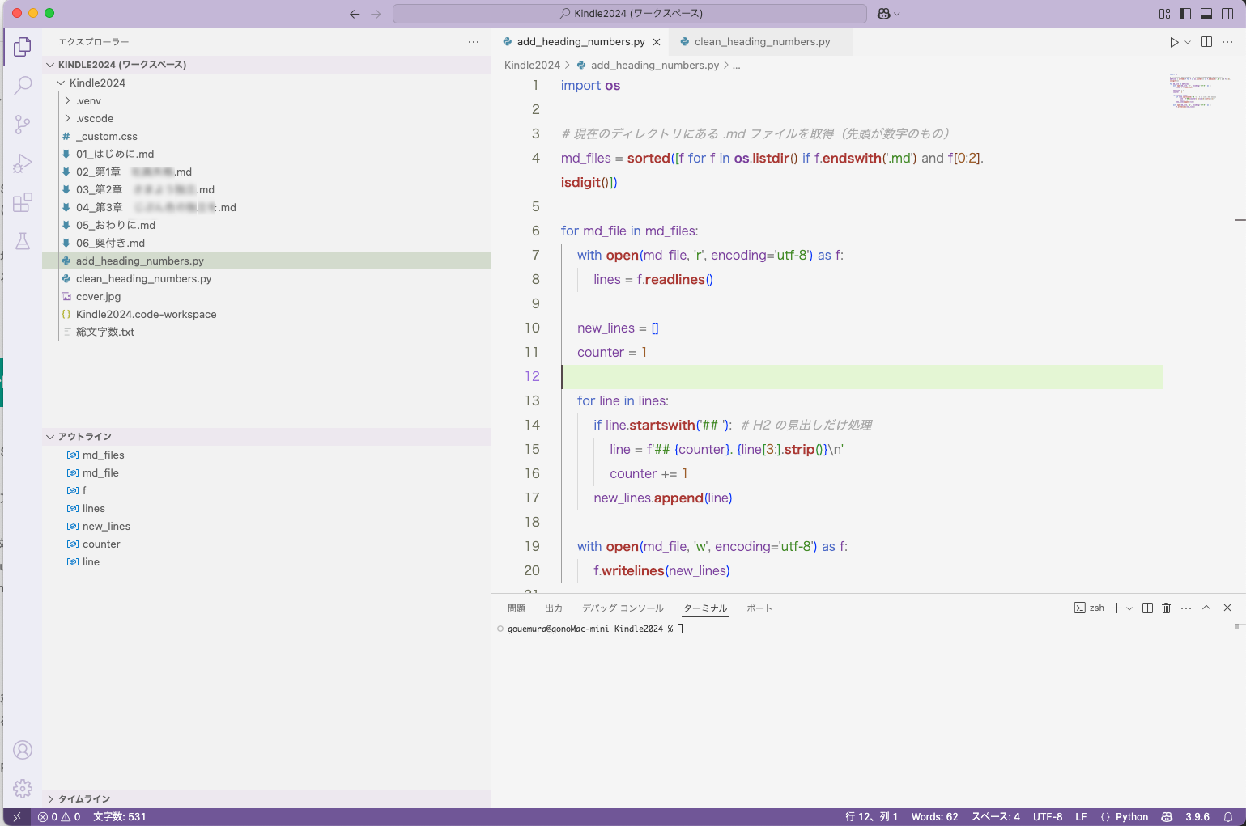The height and width of the screenshot is (826, 1246).
Task: Add a new terminal with plus icon
Action: pyautogui.click(x=1116, y=608)
